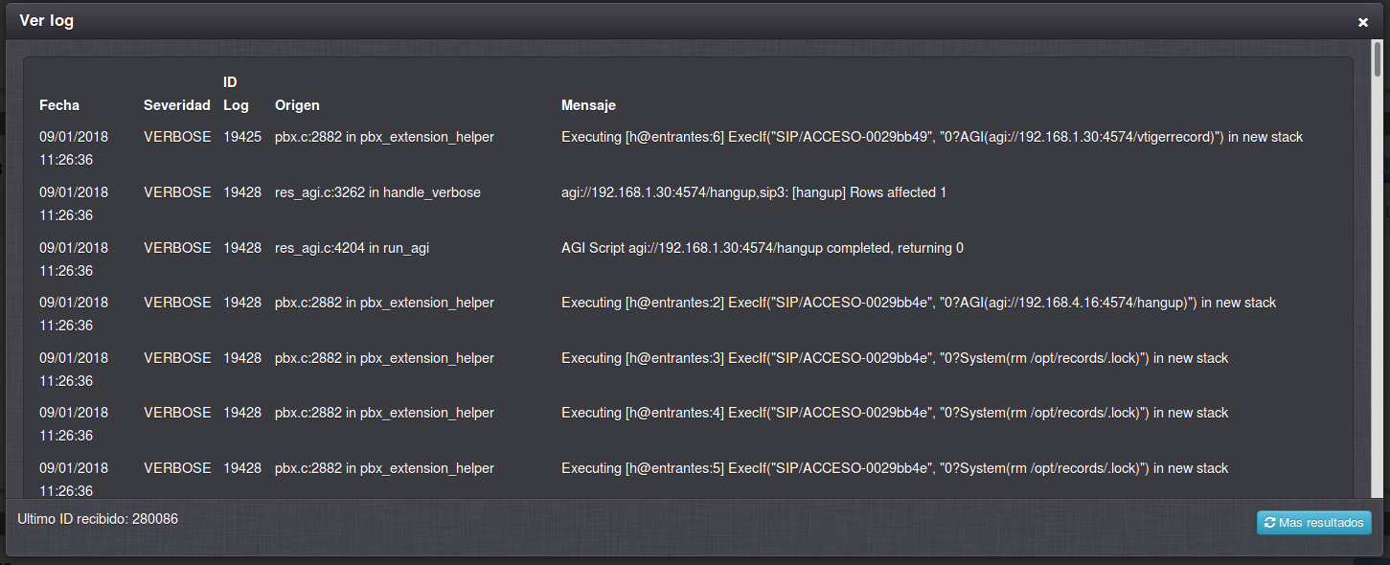This screenshot has height=565, width=1390.
Task: Select the h@entrantes:2 hangup message
Action: coord(918,303)
